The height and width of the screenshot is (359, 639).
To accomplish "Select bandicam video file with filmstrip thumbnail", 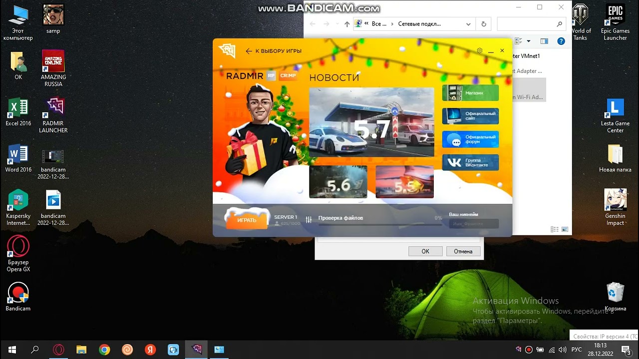I will pos(53,165).
